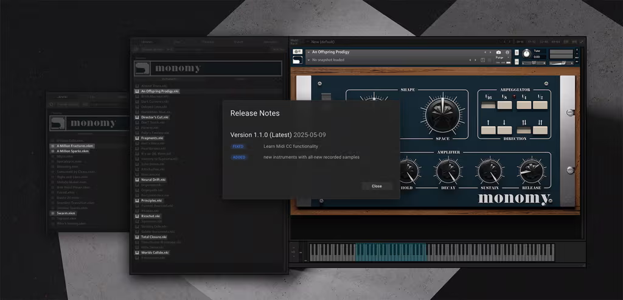Go to next instrument with right arrow
The height and width of the screenshot is (300, 623).
pos(490,52)
